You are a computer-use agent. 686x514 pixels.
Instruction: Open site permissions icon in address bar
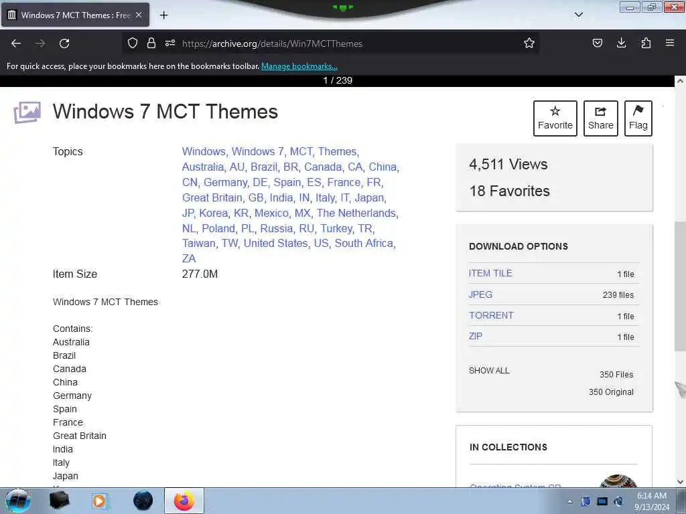click(x=170, y=43)
